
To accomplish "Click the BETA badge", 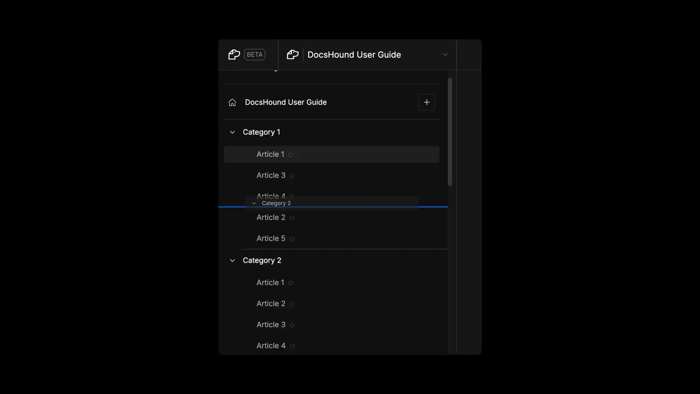I will [254, 55].
